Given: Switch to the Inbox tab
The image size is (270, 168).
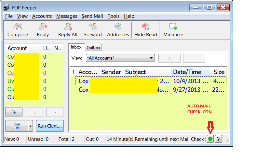Looking at the screenshot, I should [x=76, y=47].
